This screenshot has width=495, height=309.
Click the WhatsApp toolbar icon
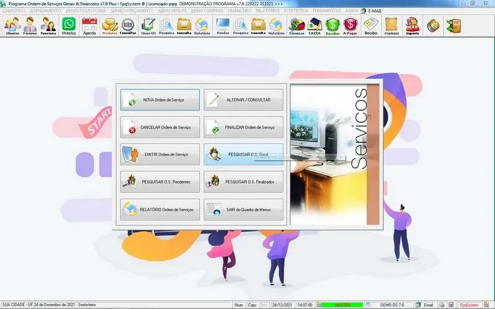click(69, 26)
